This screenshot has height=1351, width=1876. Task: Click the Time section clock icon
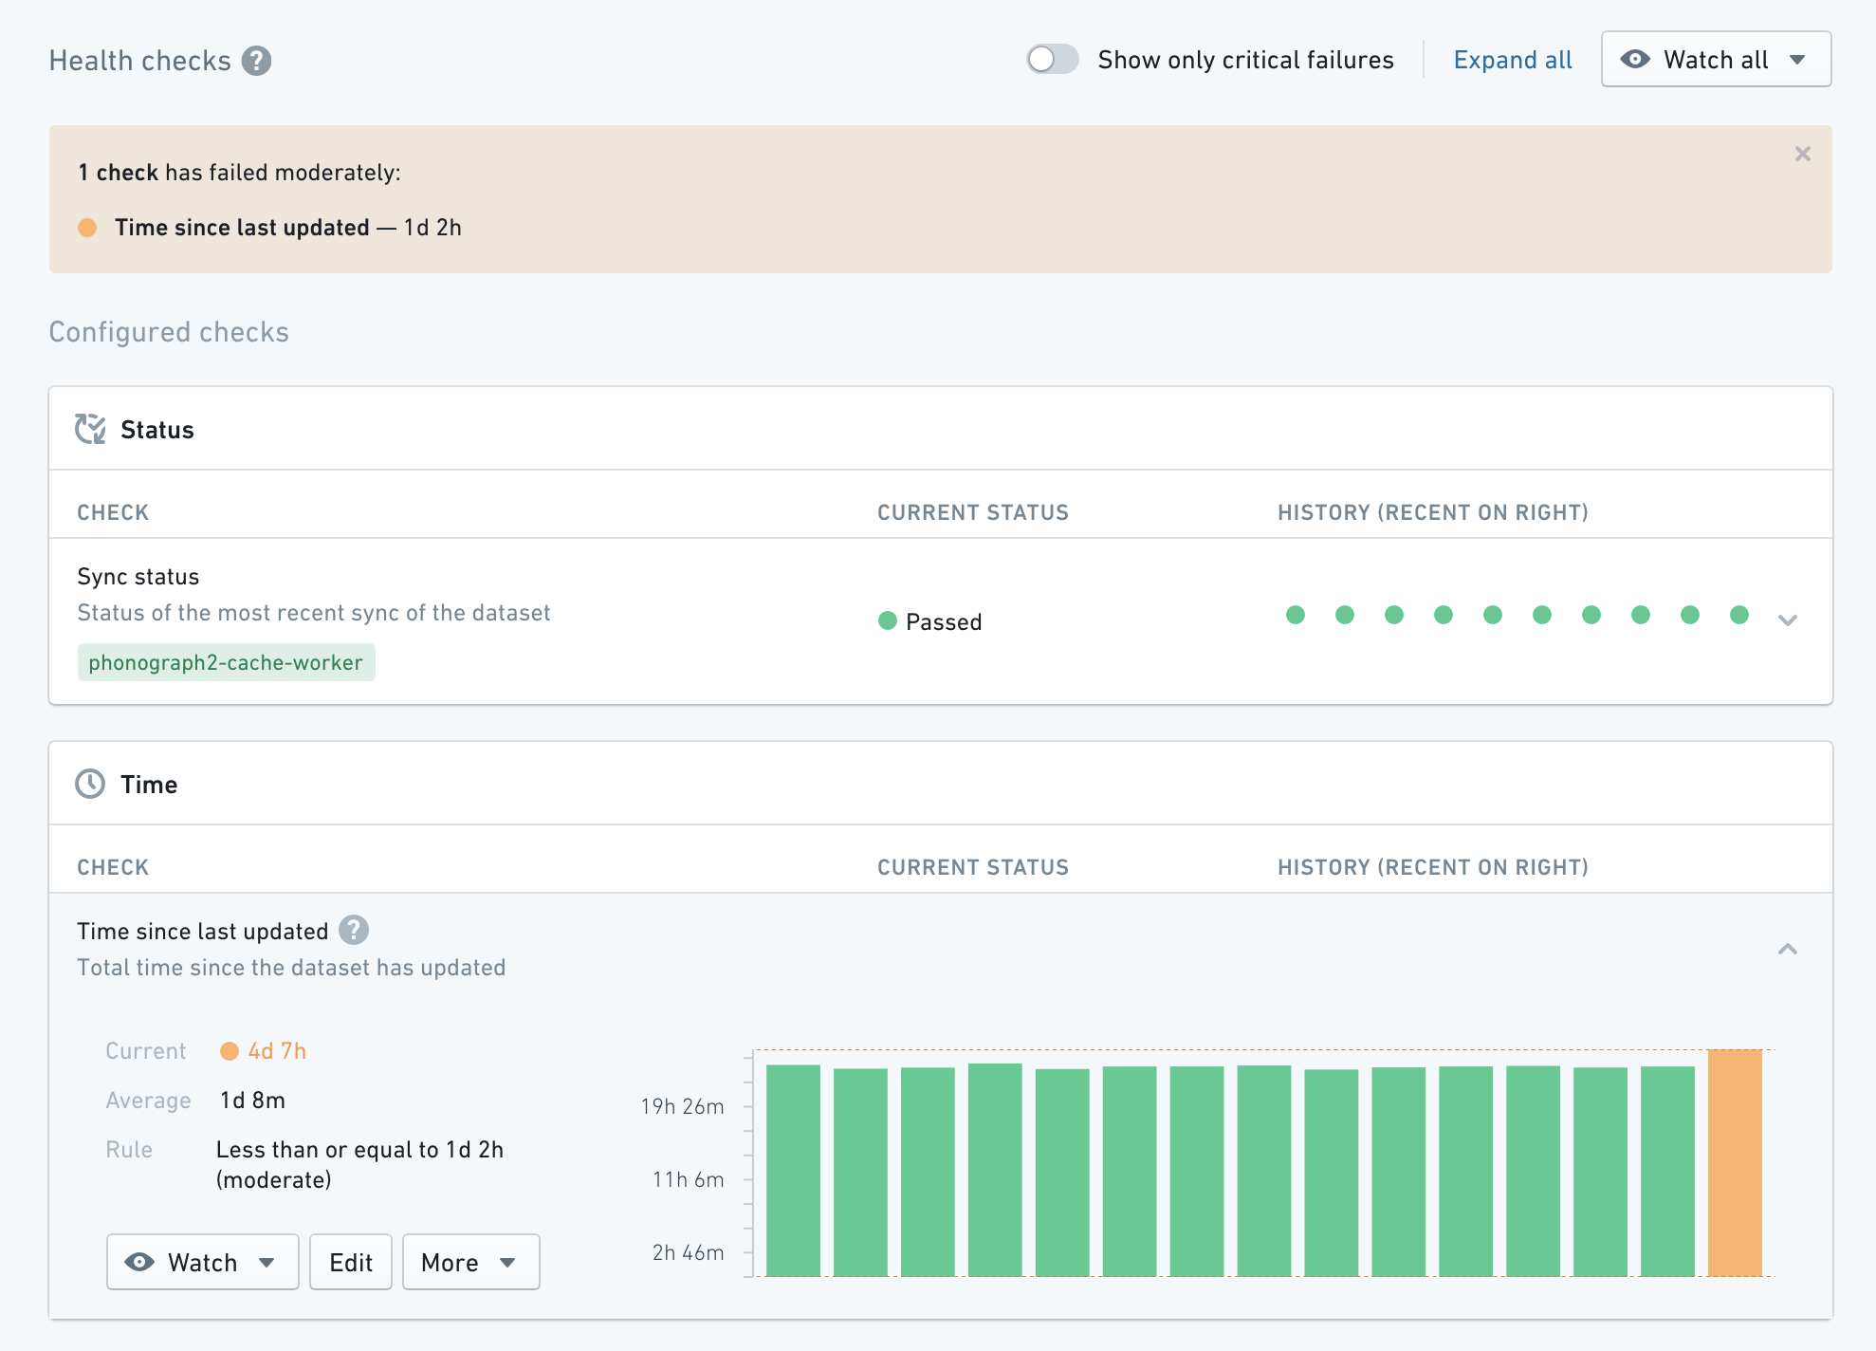90,784
